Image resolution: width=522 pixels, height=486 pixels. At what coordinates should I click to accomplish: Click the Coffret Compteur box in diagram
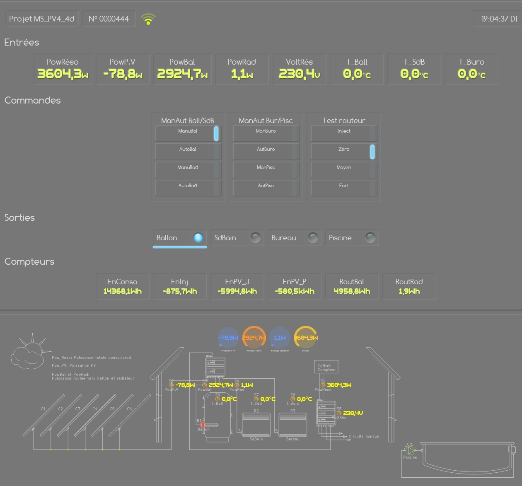[x=327, y=367]
